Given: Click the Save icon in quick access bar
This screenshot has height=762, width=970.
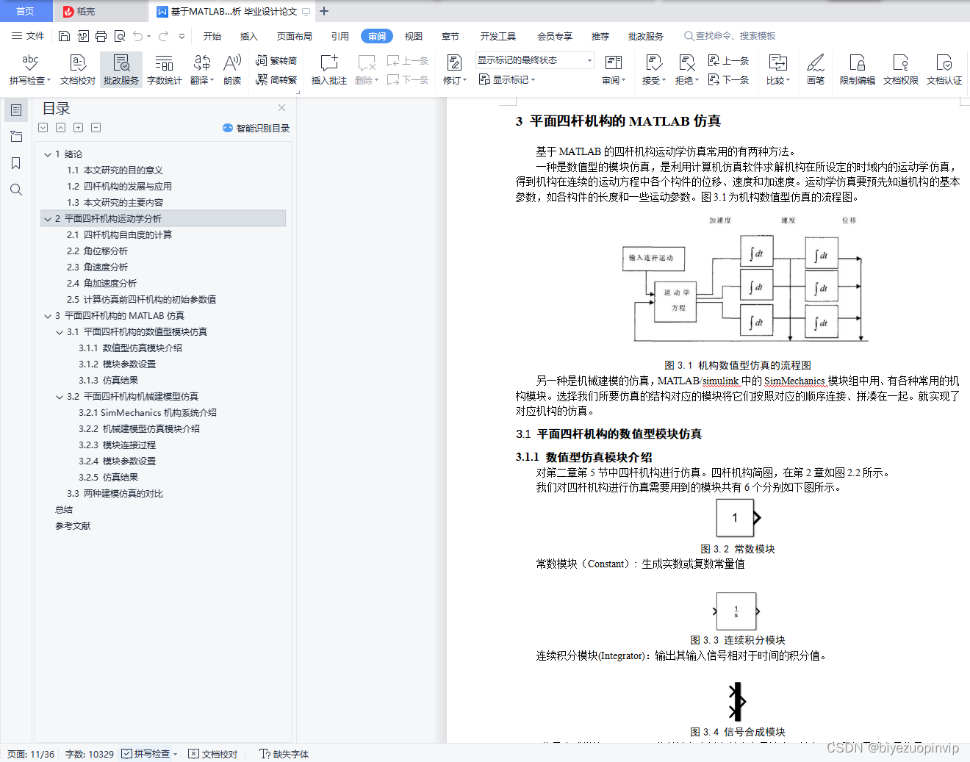Looking at the screenshot, I should click(64, 36).
